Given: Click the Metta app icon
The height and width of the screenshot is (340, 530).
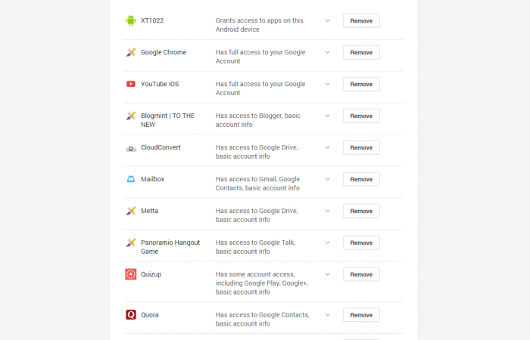Looking at the screenshot, I should pyautogui.click(x=131, y=211).
